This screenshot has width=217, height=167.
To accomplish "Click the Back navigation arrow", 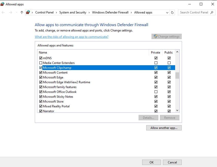I will [x=3, y=12].
